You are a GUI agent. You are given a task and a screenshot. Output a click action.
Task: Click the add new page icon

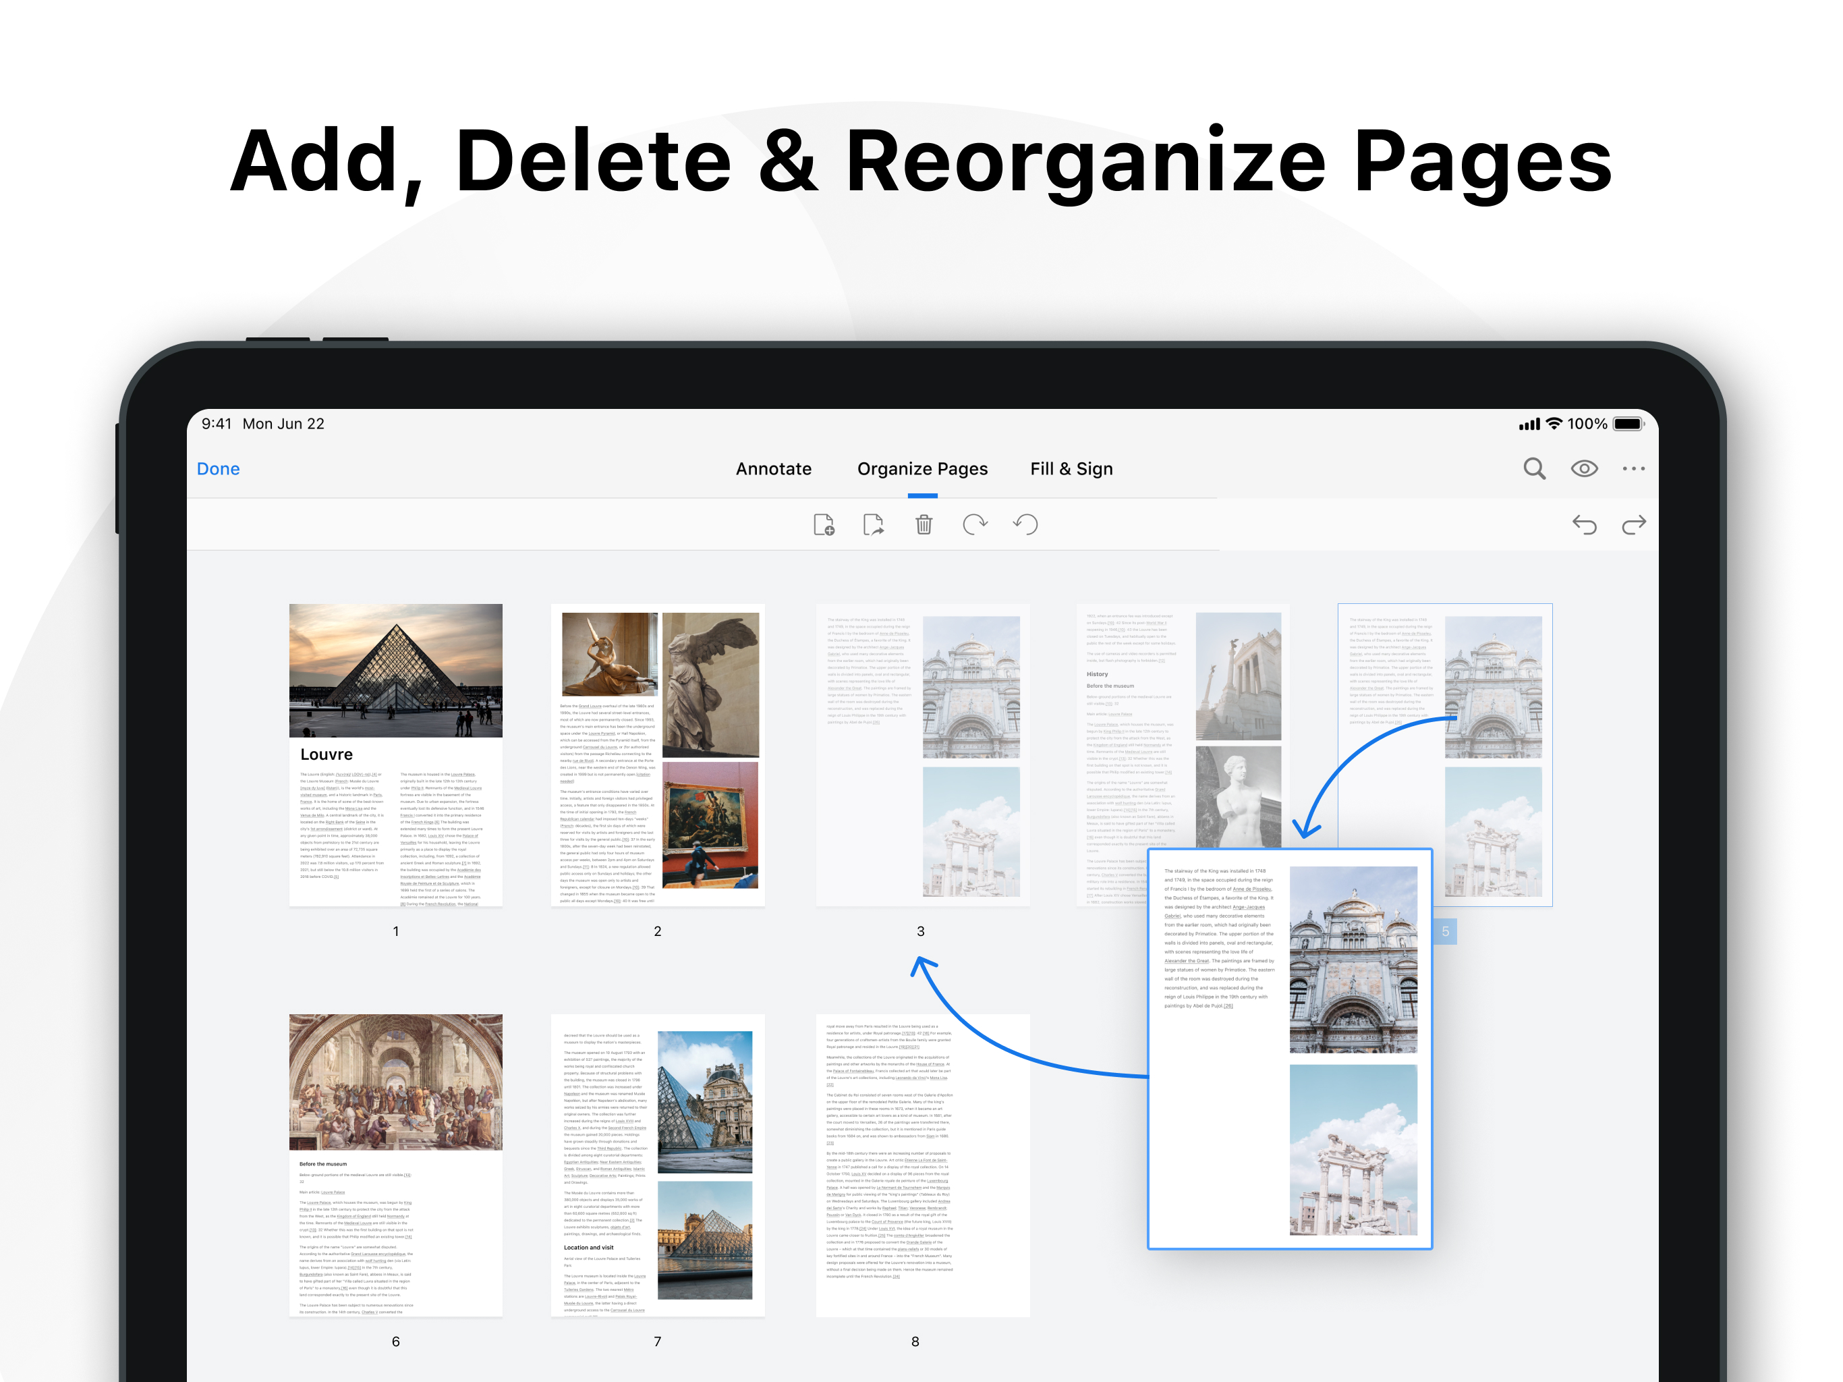point(823,524)
